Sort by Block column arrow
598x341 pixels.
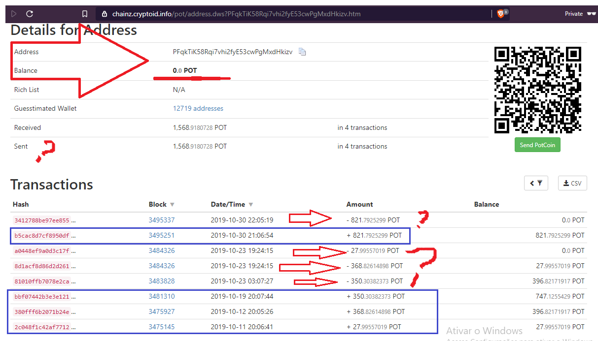click(x=172, y=205)
